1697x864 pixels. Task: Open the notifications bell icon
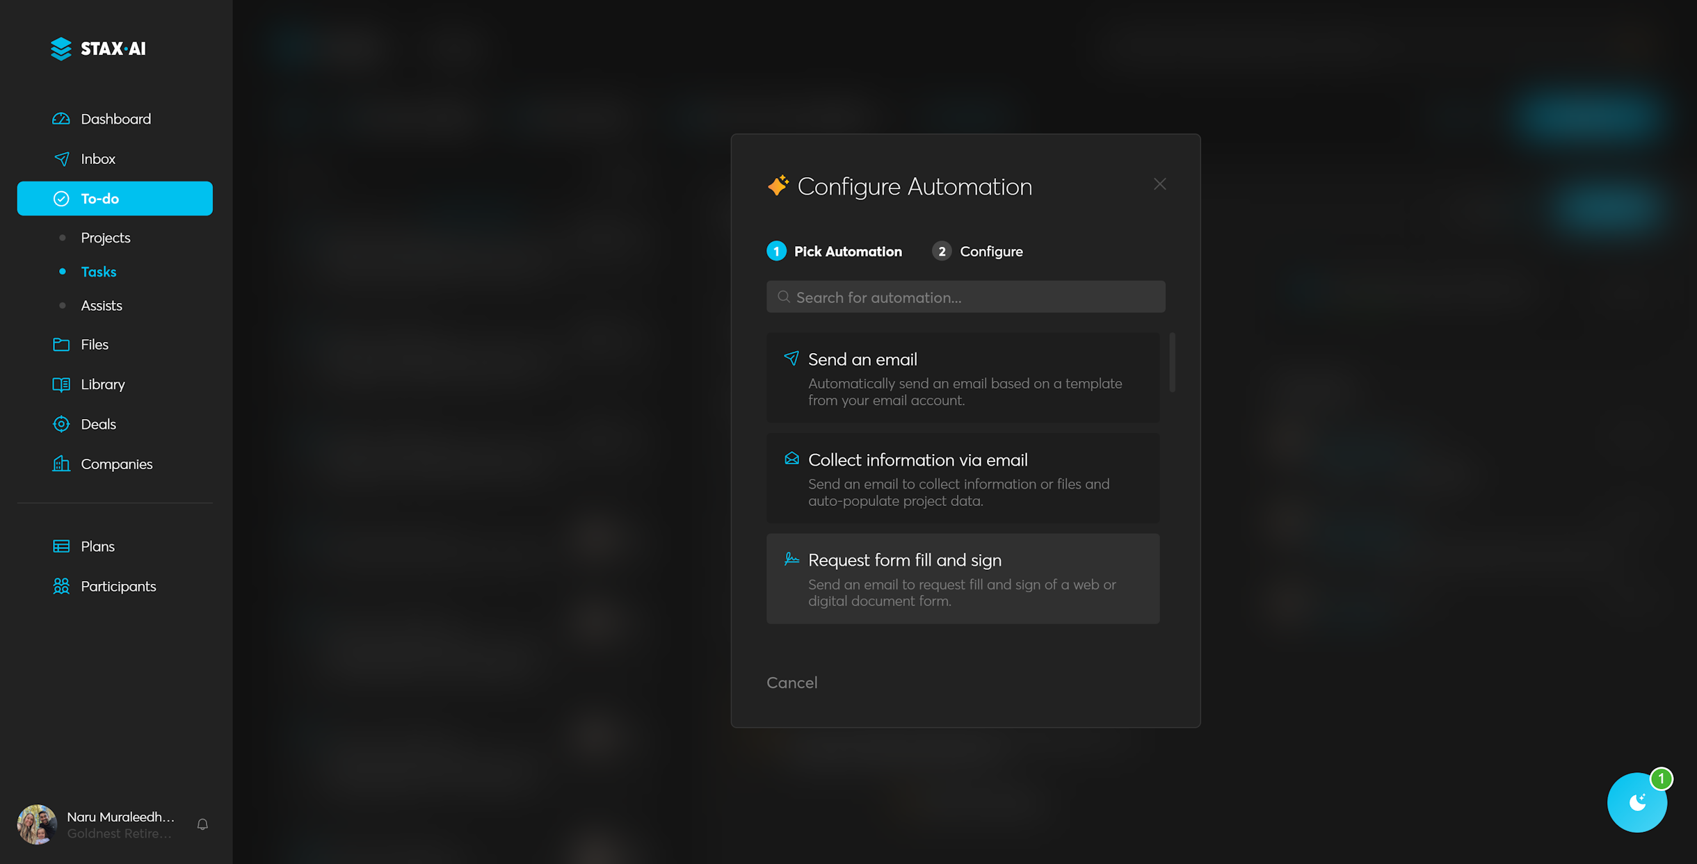(x=202, y=824)
